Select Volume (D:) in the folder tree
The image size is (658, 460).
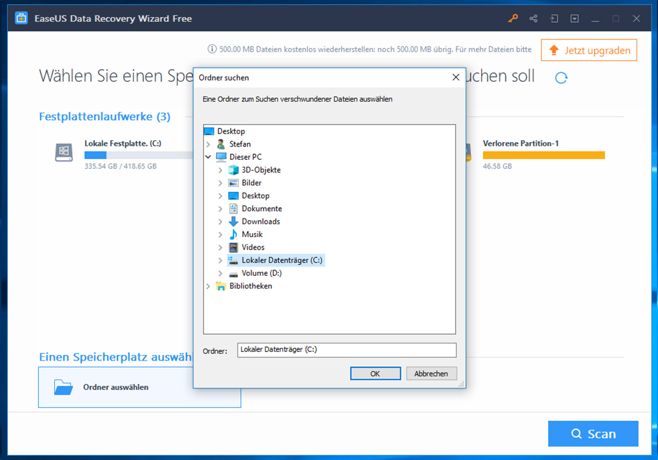pos(262,273)
